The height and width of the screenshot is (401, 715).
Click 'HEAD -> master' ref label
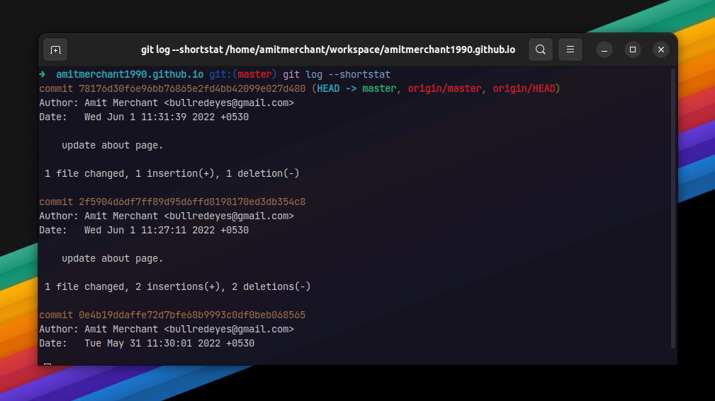tap(356, 88)
